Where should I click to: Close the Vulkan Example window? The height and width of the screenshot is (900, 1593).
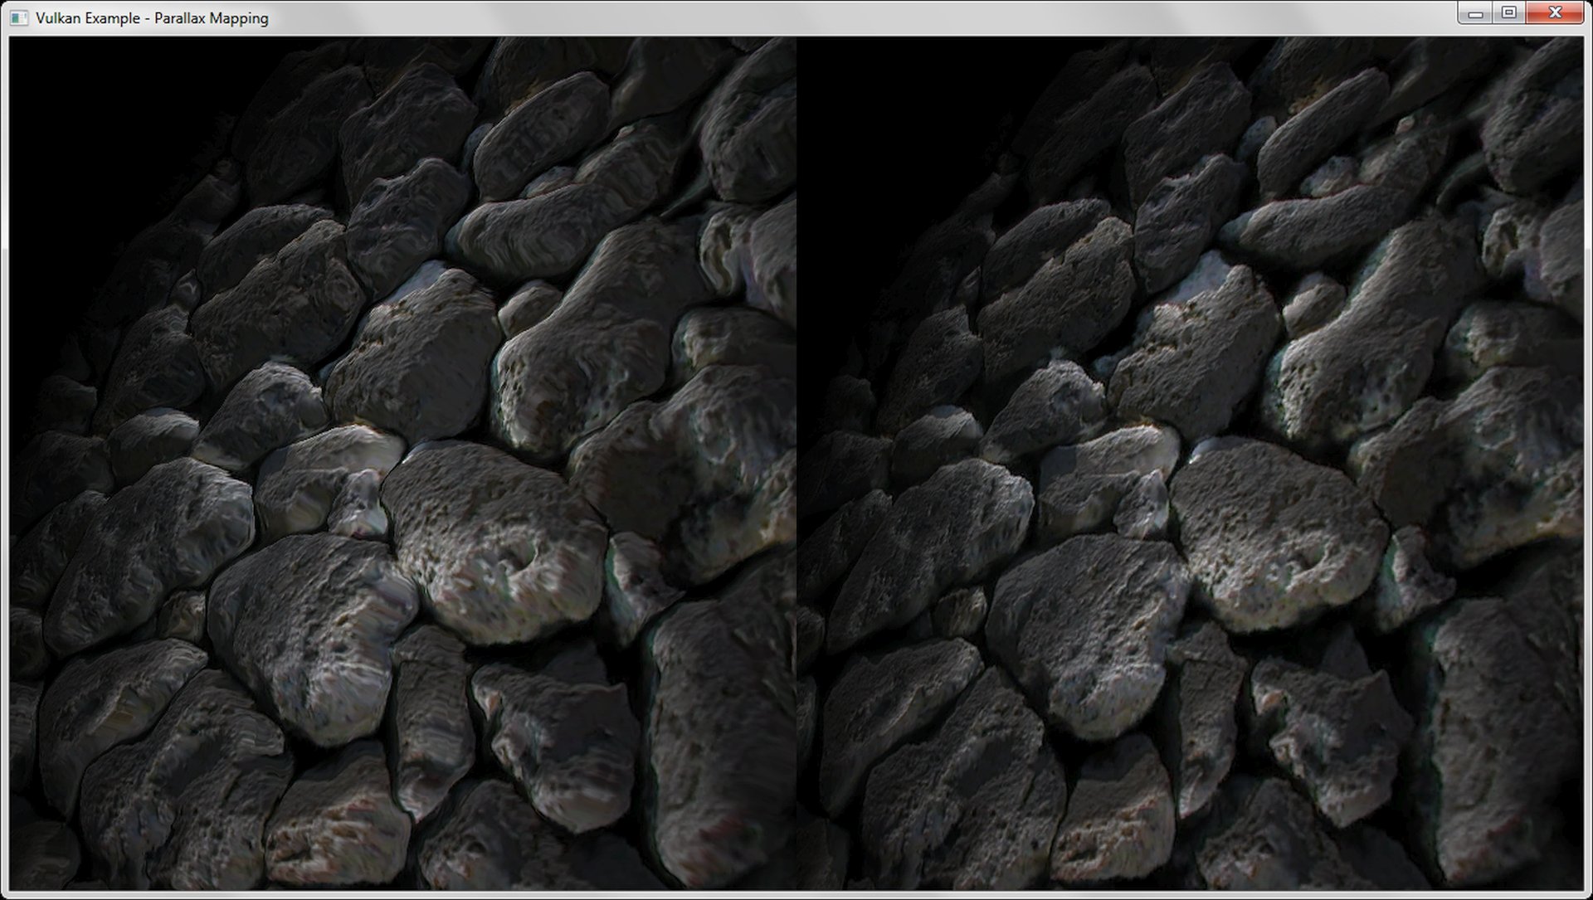pos(1555,13)
